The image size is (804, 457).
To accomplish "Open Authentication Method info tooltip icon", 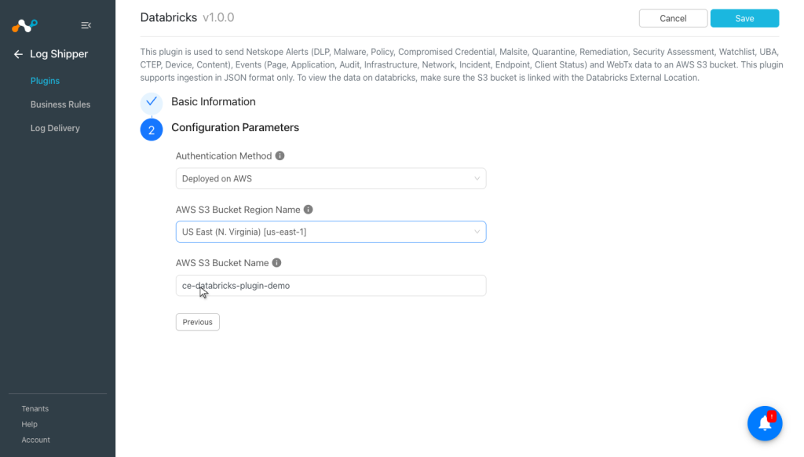I will (x=280, y=155).
